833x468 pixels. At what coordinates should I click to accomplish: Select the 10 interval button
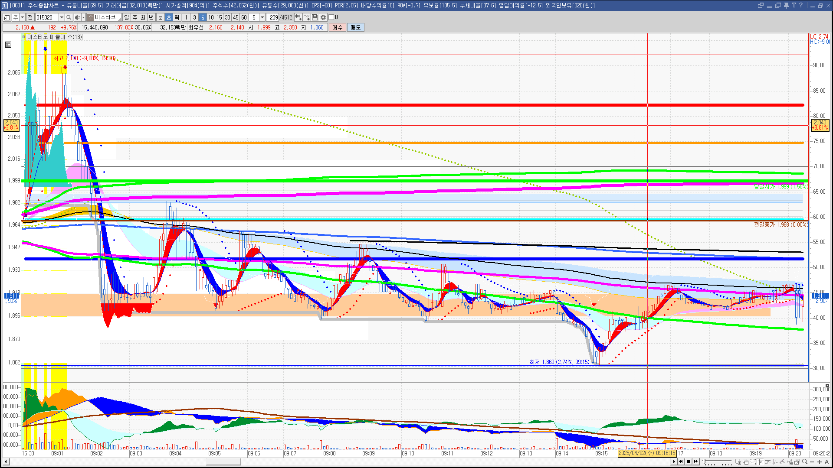211,17
